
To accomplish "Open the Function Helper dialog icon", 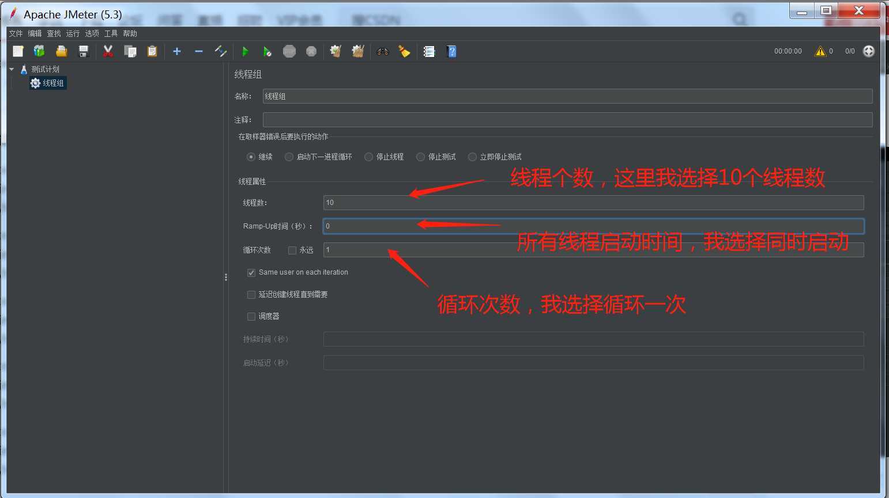I will pos(429,51).
